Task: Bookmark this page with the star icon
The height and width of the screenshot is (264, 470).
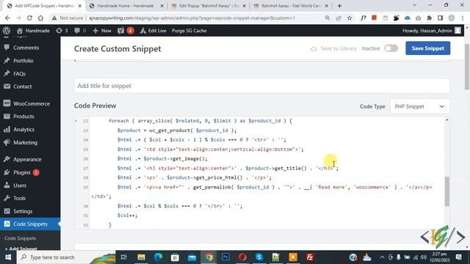Action: 350,18
